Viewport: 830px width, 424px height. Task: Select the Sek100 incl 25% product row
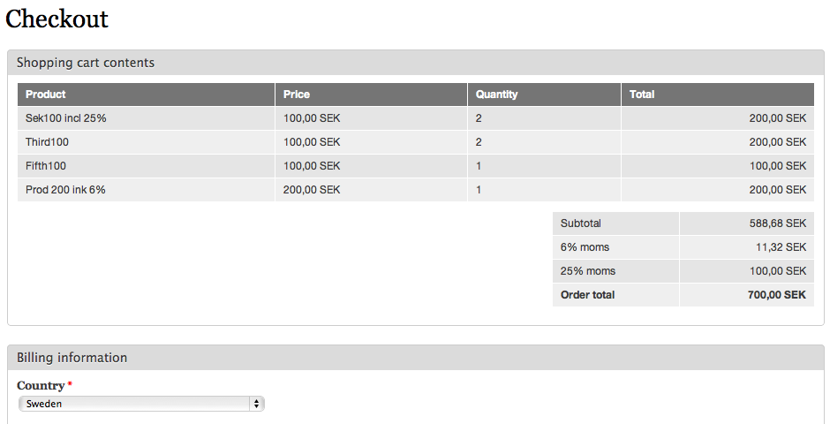click(x=416, y=118)
